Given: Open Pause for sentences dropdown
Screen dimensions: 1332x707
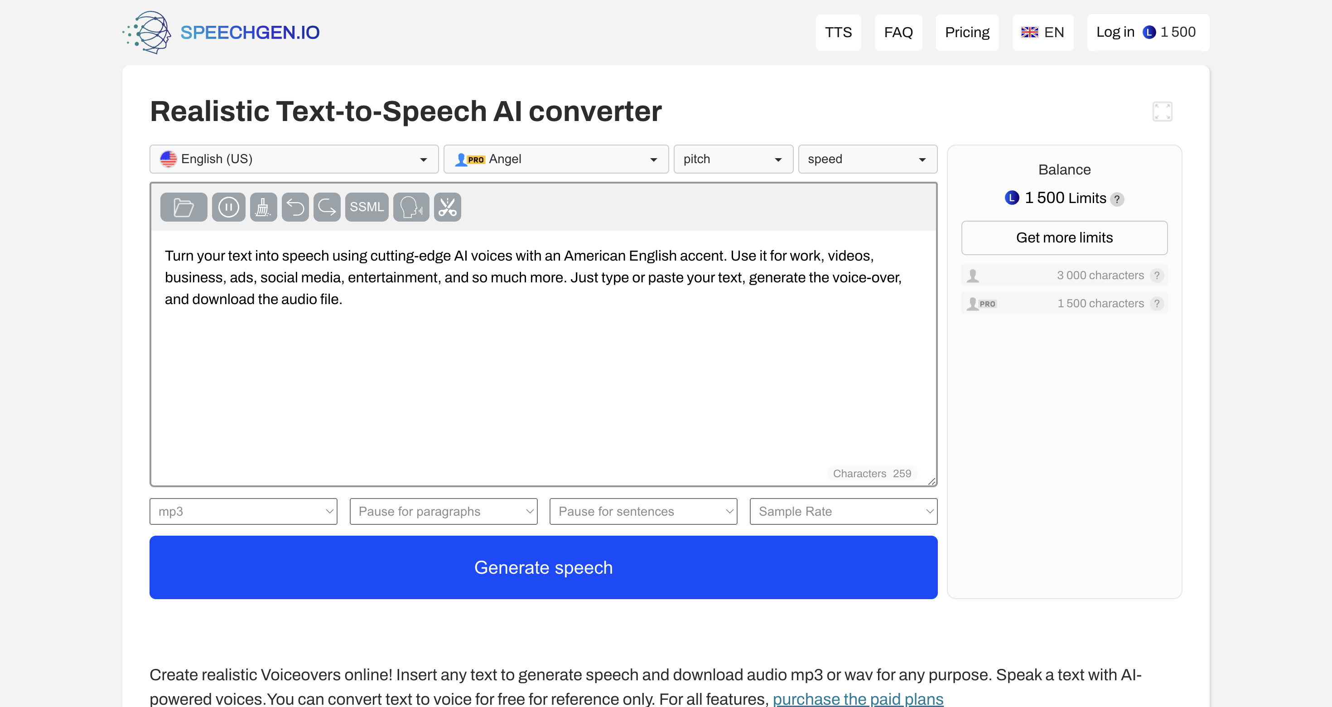Looking at the screenshot, I should pos(643,512).
